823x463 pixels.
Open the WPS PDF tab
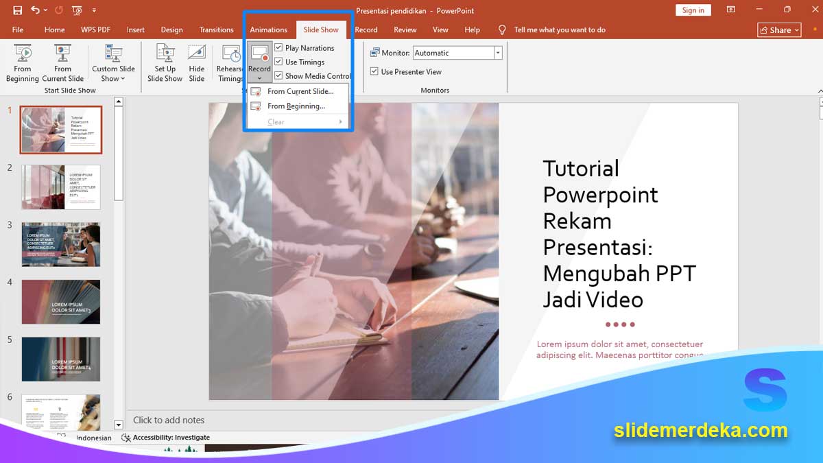[95, 29]
